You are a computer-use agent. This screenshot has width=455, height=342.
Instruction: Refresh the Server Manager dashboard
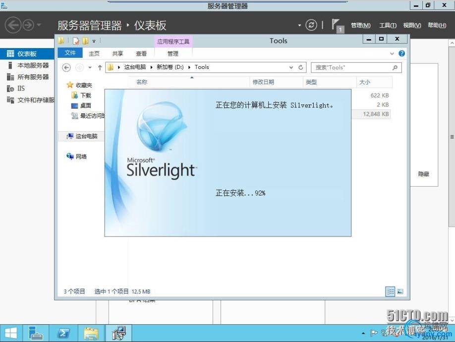point(311,25)
